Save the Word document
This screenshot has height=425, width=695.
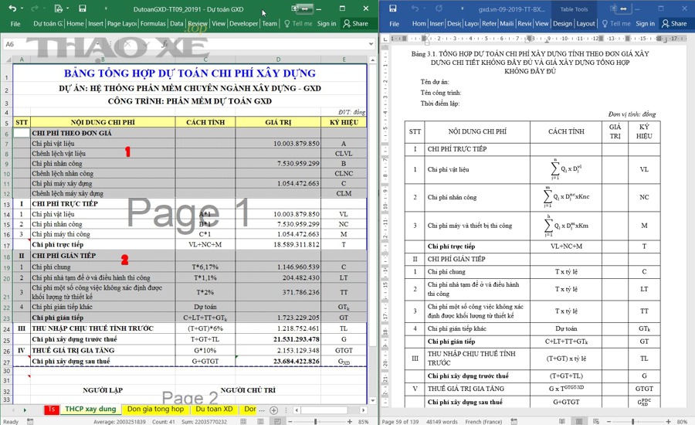pyautogui.click(x=392, y=8)
